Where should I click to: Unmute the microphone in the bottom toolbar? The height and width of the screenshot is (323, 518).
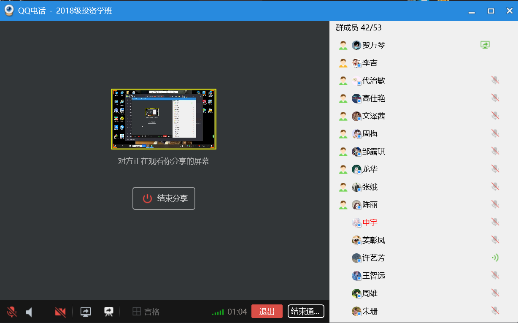pos(12,312)
